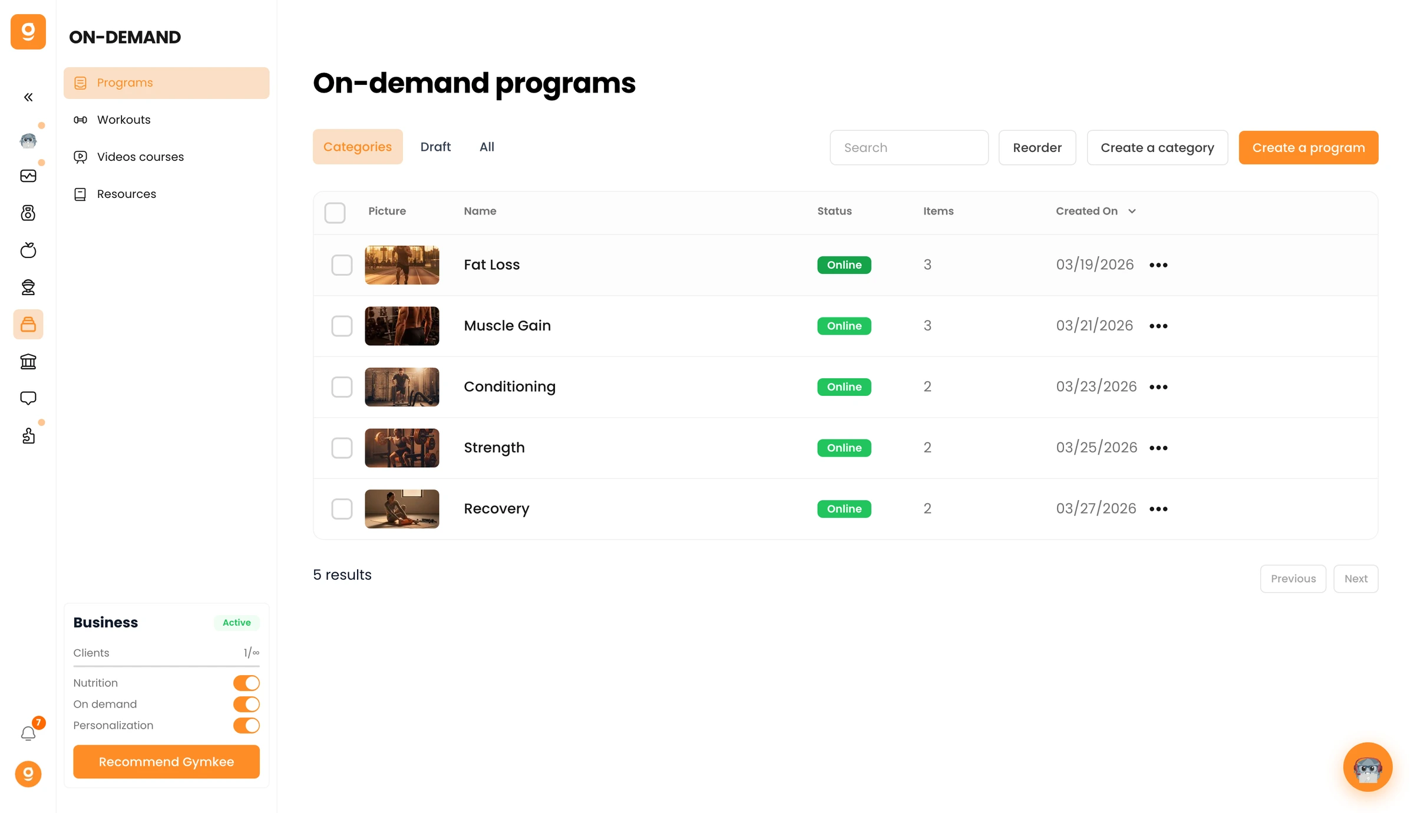
Task: Click the Recommend Gymkee button
Action: 166,762
